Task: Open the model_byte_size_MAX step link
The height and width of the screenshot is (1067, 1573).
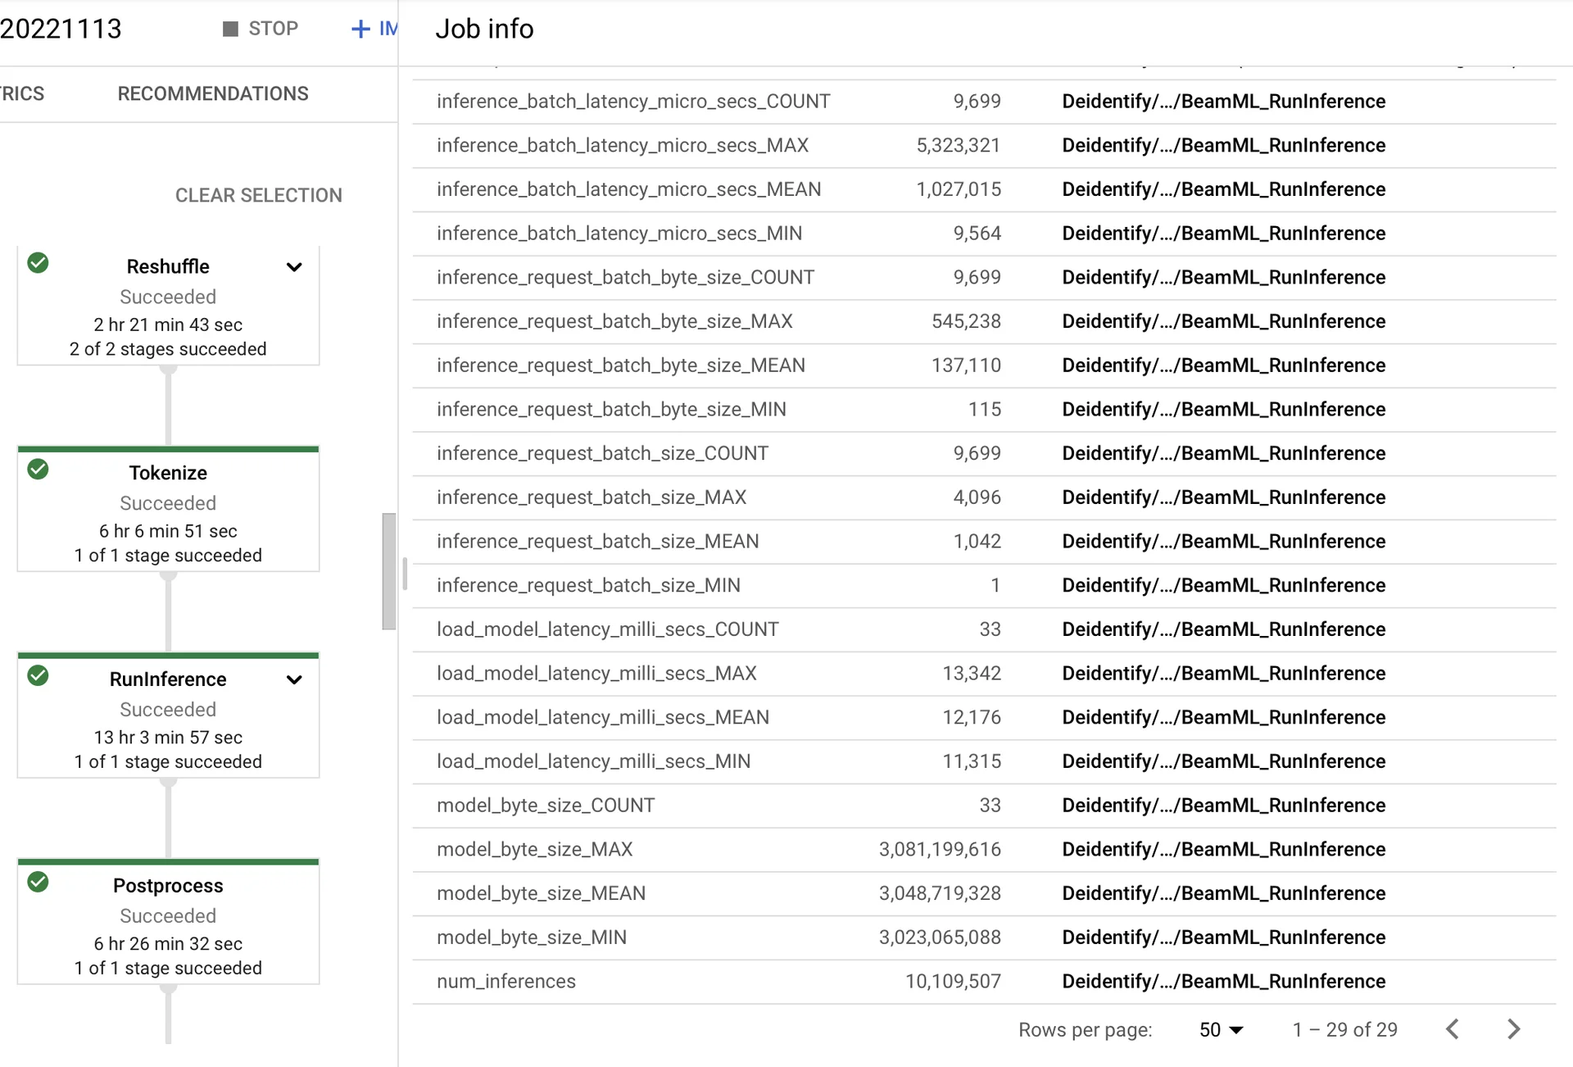Action: [x=1223, y=849]
